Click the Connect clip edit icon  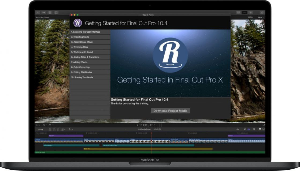point(50,129)
